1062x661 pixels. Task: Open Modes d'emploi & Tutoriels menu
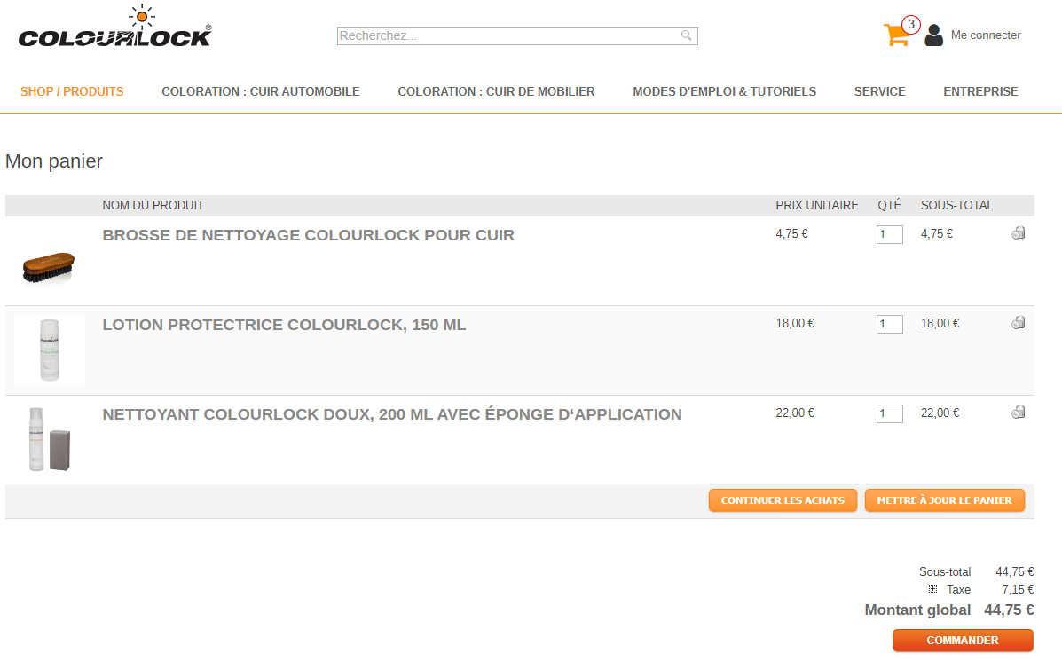coord(725,91)
